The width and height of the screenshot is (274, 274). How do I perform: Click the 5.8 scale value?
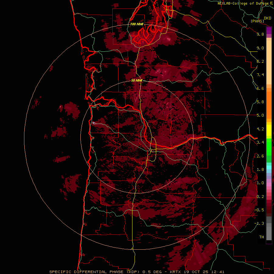point(260,102)
